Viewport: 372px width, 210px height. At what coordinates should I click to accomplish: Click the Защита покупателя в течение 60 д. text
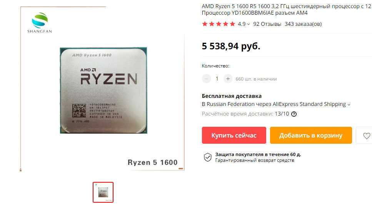click(258, 155)
